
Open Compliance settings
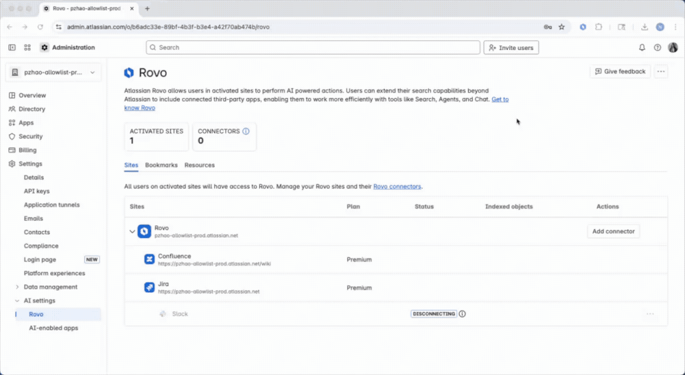(x=41, y=246)
